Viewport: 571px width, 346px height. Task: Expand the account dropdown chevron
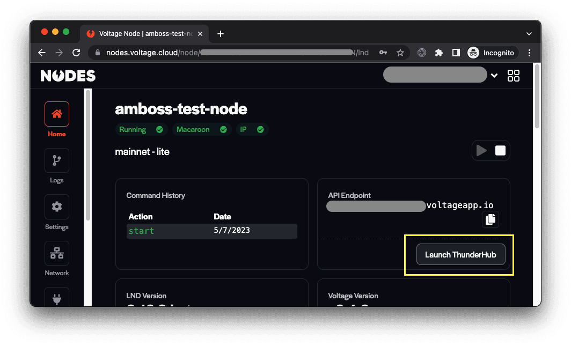(494, 76)
